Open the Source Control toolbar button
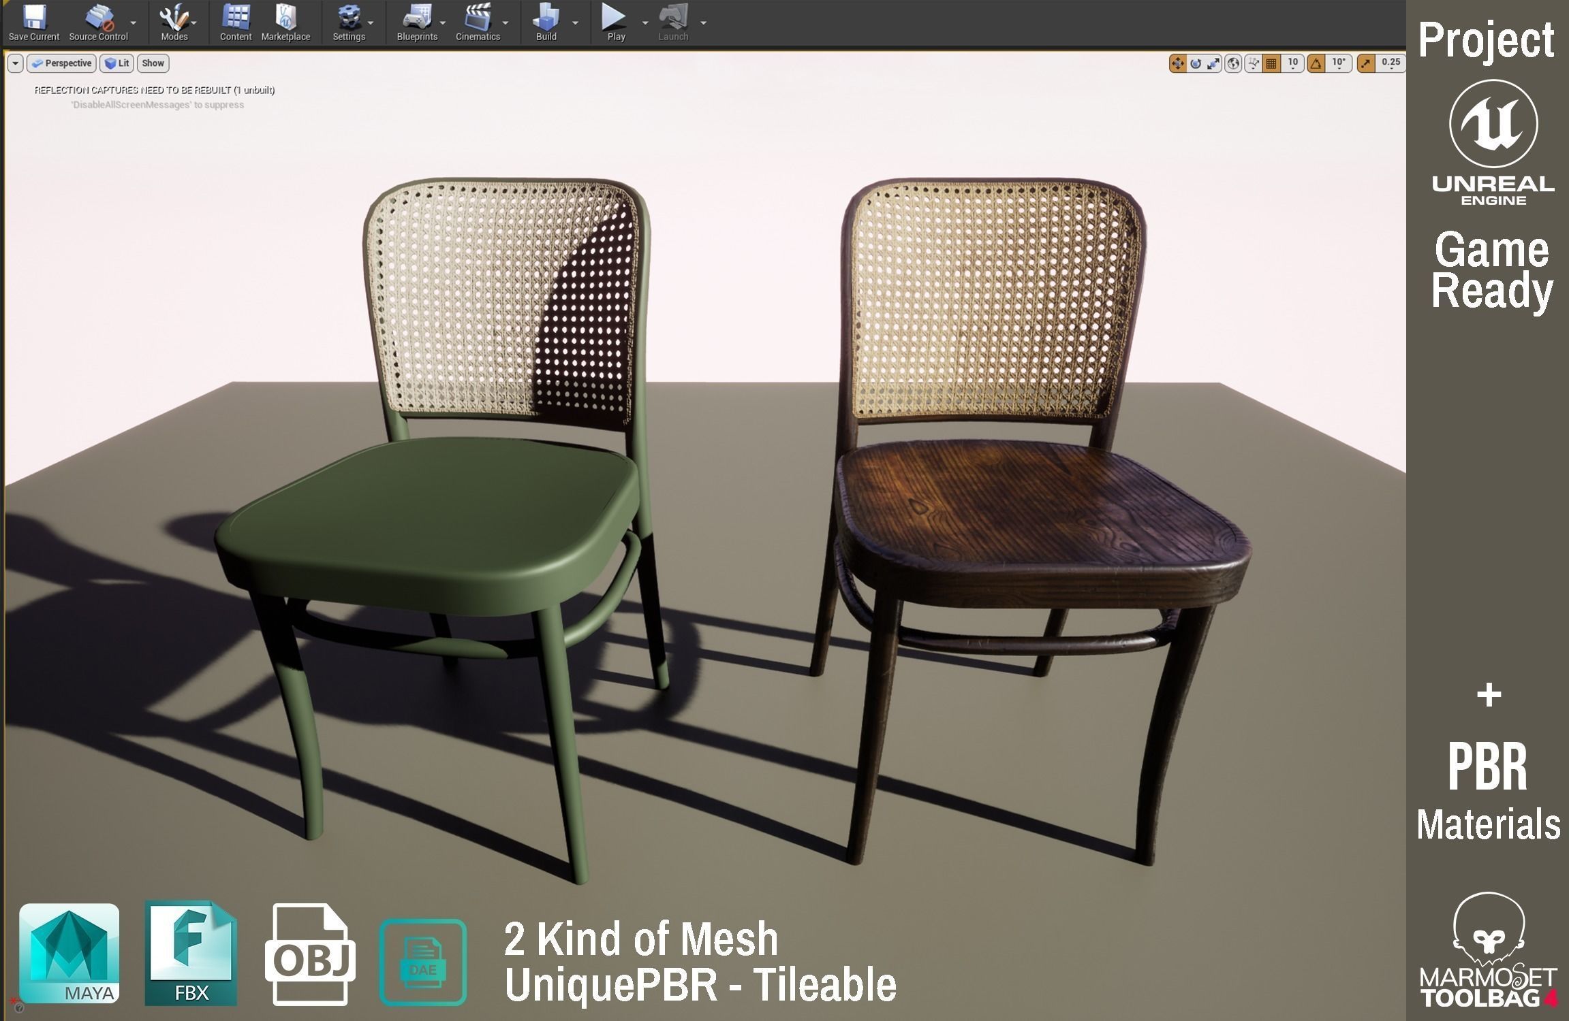1569x1021 pixels. click(x=99, y=22)
